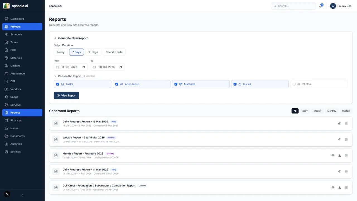Enable the Photos report part checkbox
The height and width of the screenshot is (201, 357).
(x=294, y=84)
